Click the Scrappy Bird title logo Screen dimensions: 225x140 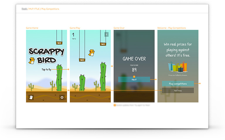click(x=46, y=56)
